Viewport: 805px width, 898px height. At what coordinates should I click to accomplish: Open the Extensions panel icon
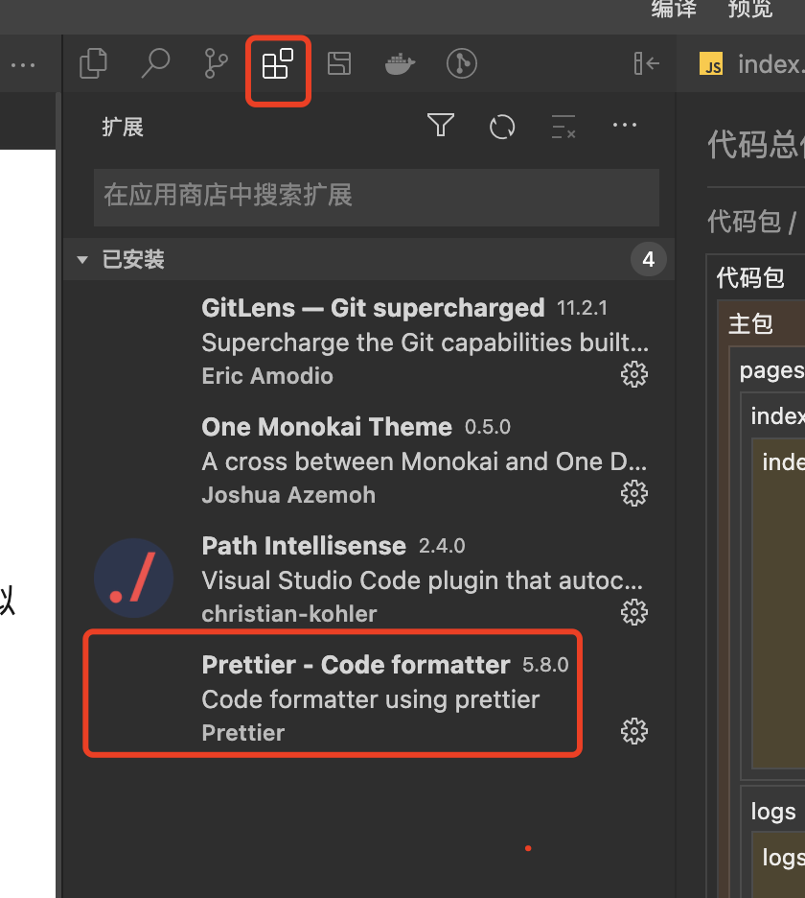click(278, 63)
